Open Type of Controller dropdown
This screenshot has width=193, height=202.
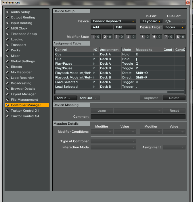[113, 141]
